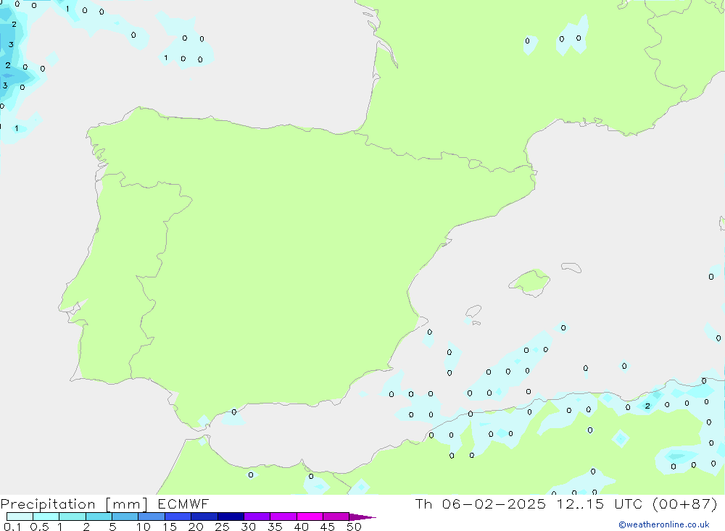Click the Mallorca island on the map

coord(530,282)
